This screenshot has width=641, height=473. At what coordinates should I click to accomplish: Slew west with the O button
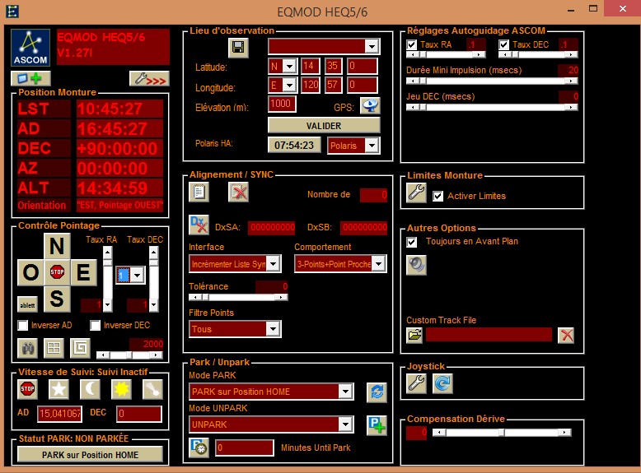point(30,272)
